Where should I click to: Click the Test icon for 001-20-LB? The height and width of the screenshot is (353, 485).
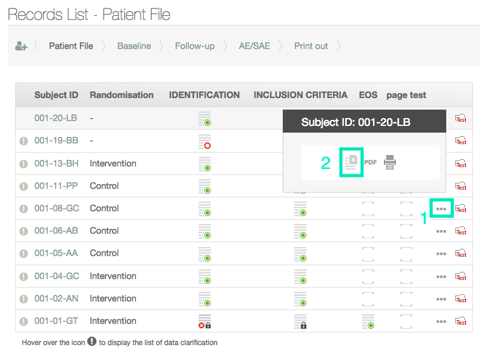461,119
